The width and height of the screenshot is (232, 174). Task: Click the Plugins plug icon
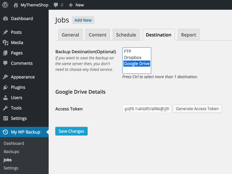[x=5, y=87]
